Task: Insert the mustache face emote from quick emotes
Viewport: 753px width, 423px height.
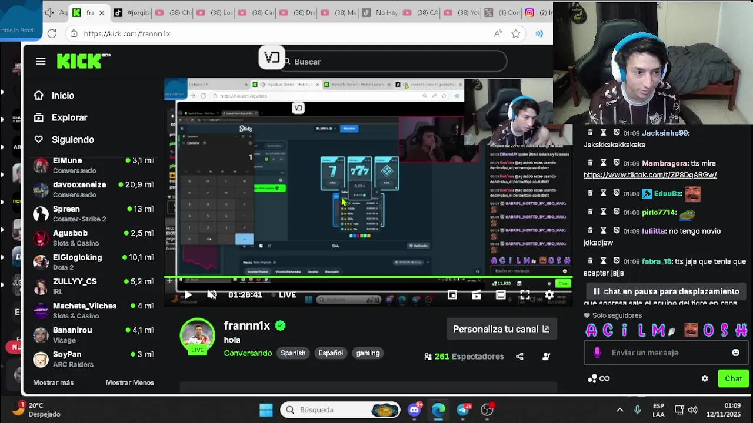Action: (691, 330)
